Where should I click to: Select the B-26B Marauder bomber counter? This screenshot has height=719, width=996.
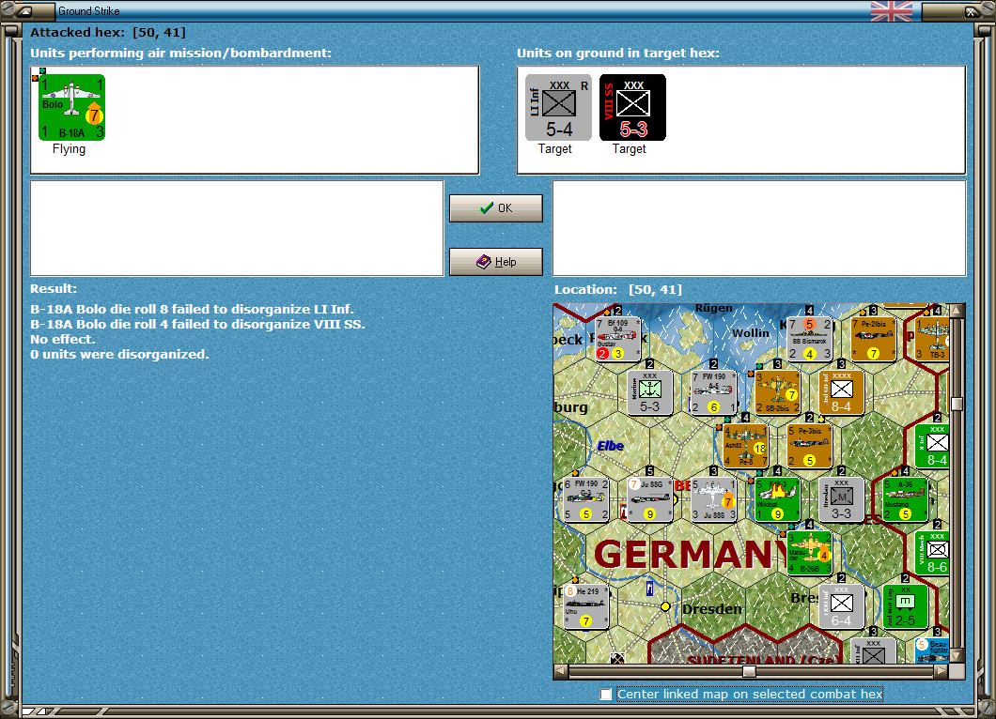pos(809,554)
